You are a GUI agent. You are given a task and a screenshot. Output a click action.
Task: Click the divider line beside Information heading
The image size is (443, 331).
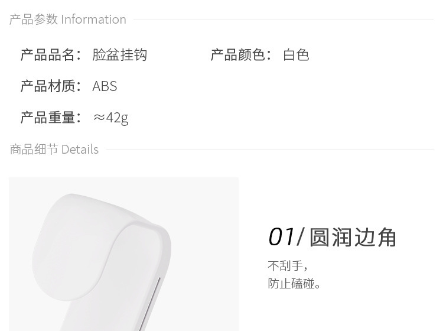tap(284, 20)
